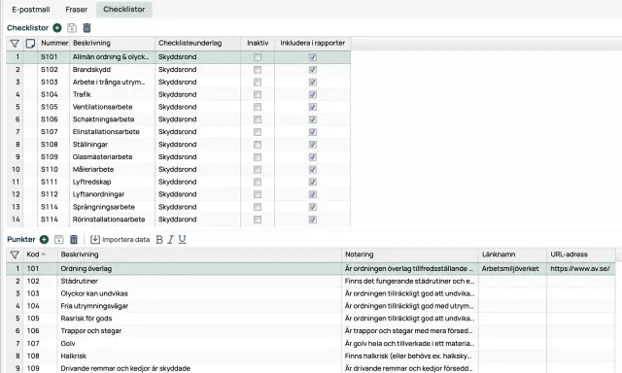This screenshot has height=373, width=622.
Task: Uncheck Inkludera i rapporter for S103
Action: tap(313, 82)
